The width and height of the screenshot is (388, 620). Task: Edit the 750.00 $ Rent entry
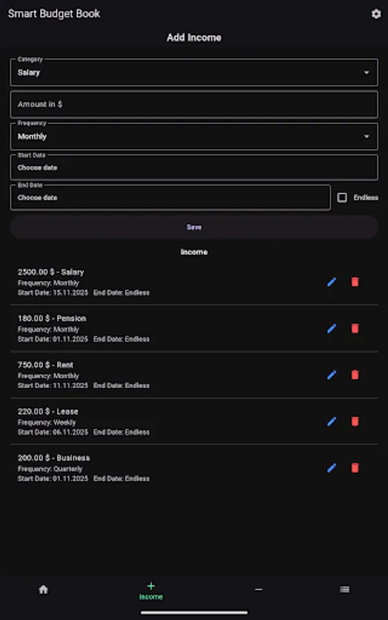[x=331, y=375]
